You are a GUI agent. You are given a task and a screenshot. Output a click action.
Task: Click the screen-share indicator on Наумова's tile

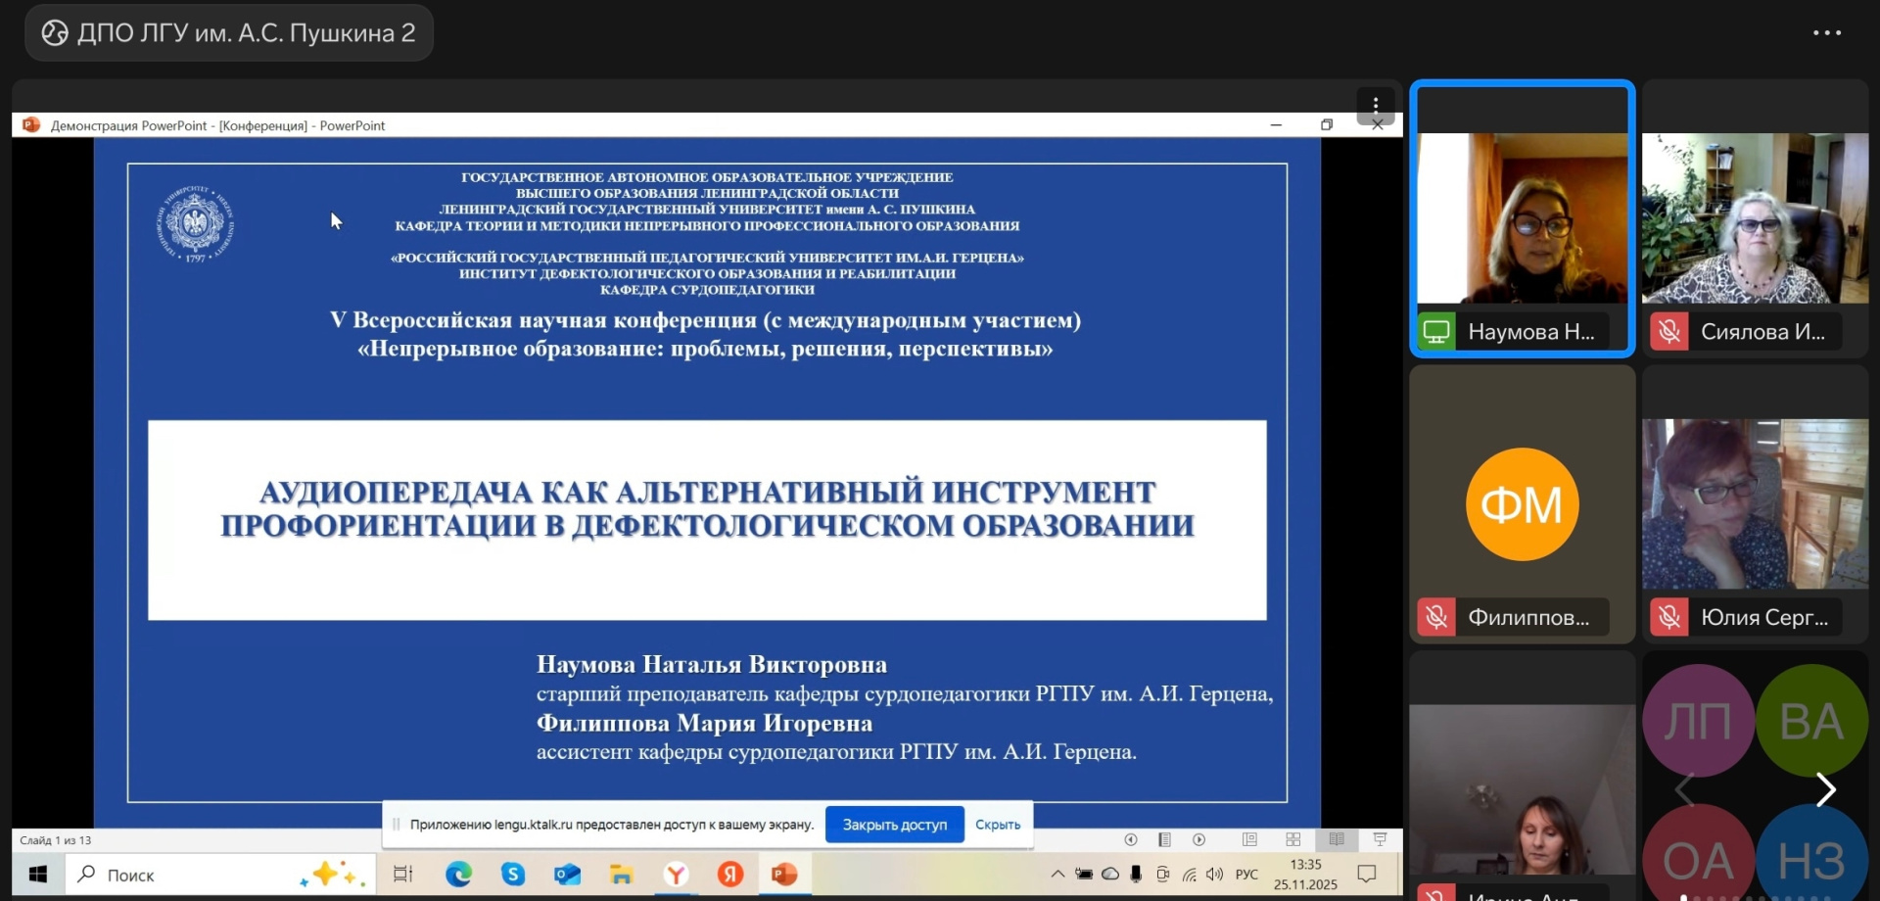[1436, 331]
